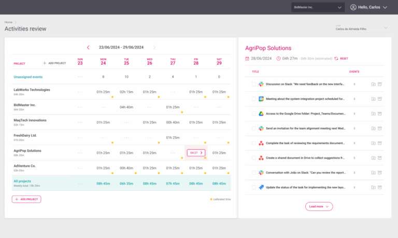
Task: Click the Google Calendar icon on the Meeting row
Action: 261,99
